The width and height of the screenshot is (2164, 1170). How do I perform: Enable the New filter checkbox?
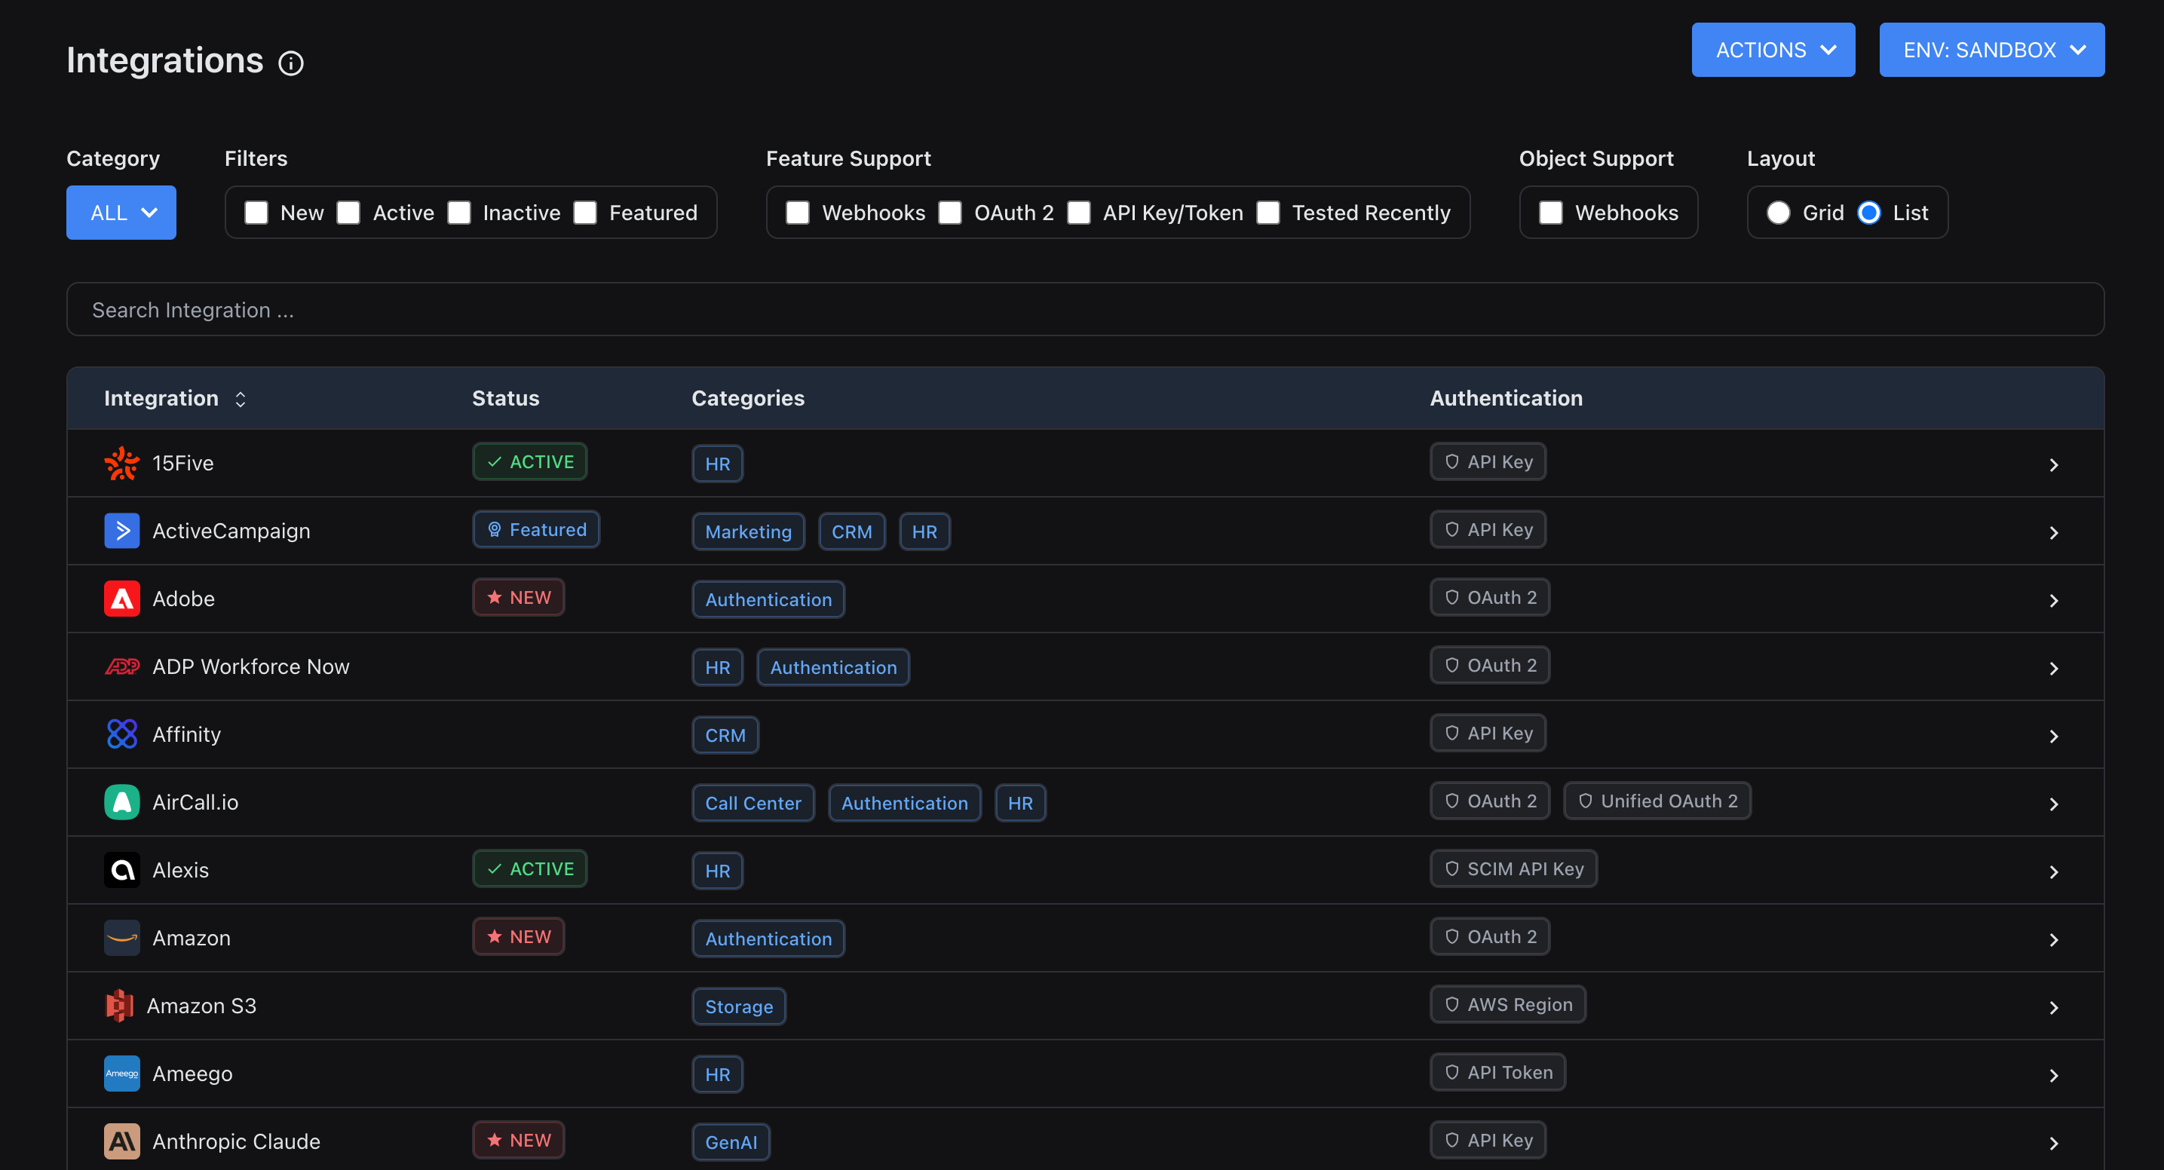click(x=256, y=213)
